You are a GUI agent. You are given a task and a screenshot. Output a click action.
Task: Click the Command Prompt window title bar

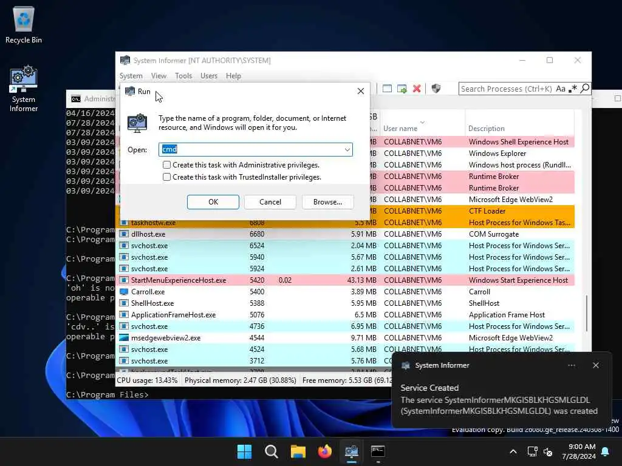(91, 99)
